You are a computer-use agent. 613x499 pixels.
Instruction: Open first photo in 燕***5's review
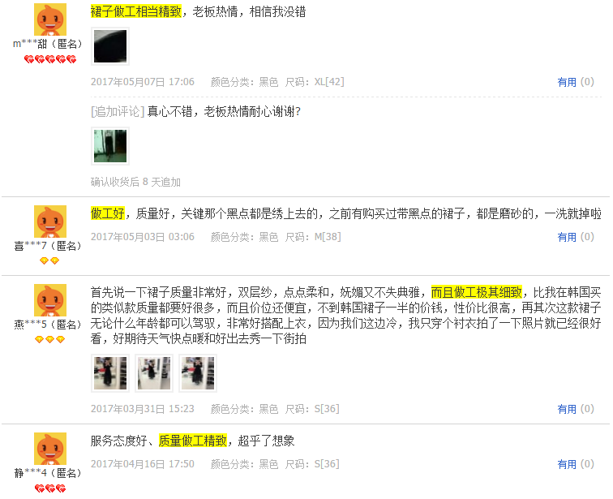click(110, 373)
